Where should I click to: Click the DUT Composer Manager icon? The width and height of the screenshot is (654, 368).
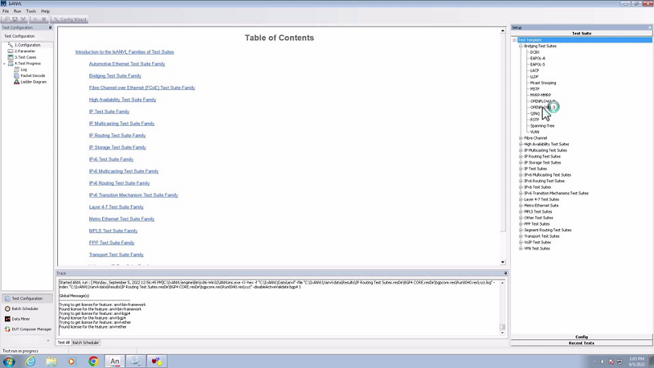click(7, 330)
